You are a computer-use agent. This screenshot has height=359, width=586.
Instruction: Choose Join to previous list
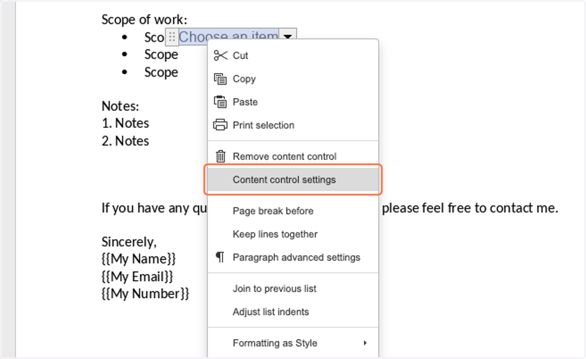293,289
